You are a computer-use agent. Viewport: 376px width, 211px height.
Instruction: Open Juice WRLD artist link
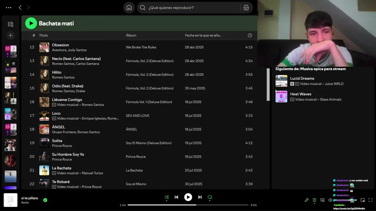[334, 84]
